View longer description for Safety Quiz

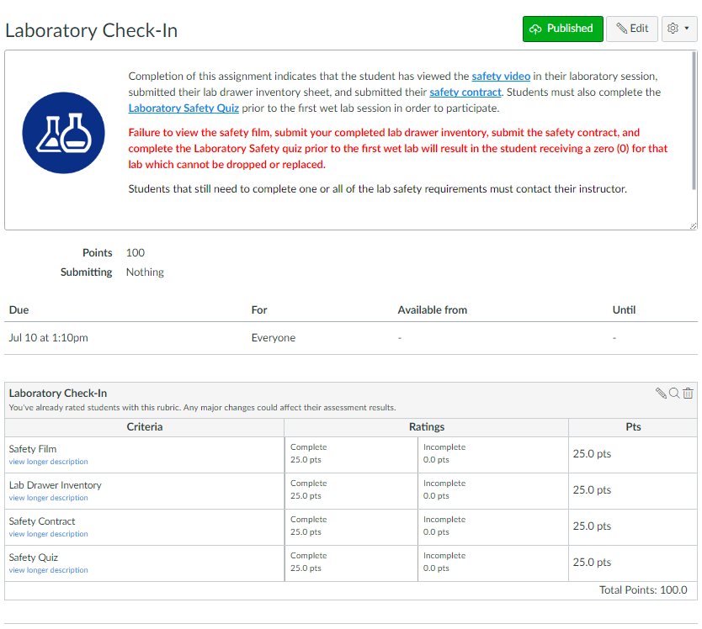pyautogui.click(x=47, y=569)
